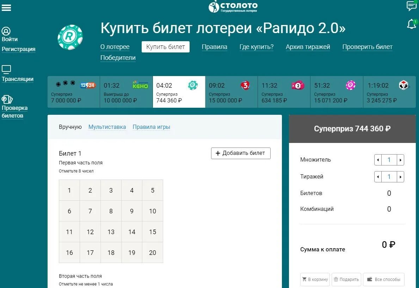This screenshot has height=288, width=419.
Task: Decrease the Тиражей value
Action: click(378, 177)
